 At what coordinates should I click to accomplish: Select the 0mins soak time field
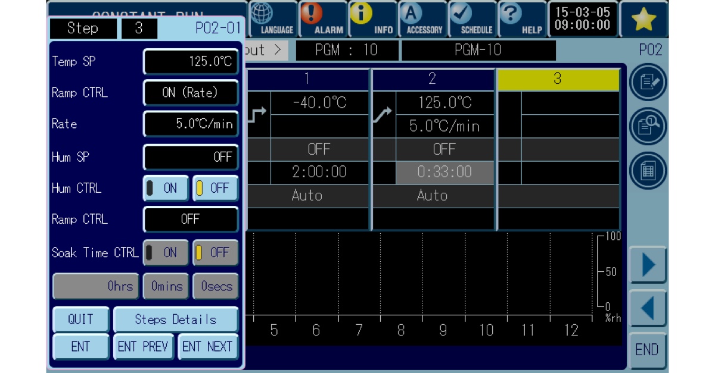click(x=166, y=286)
